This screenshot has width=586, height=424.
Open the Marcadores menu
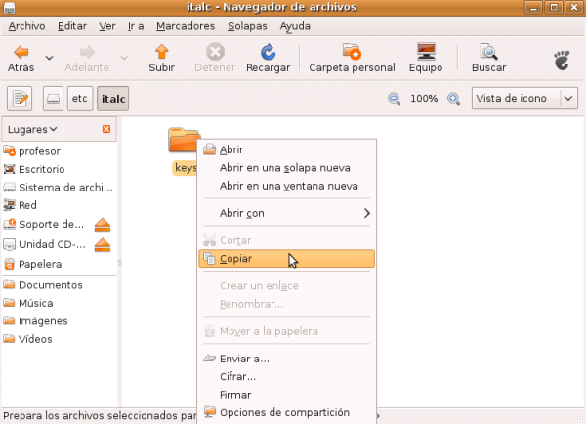pyautogui.click(x=186, y=26)
